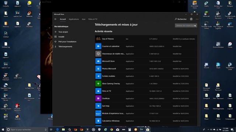The width and height of the screenshot is (236, 132).
Task: Open the user account profile icon
Action: 191,19
